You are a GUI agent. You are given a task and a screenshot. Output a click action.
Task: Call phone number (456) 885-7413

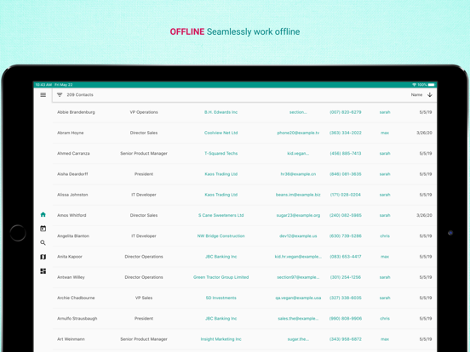tap(346, 154)
